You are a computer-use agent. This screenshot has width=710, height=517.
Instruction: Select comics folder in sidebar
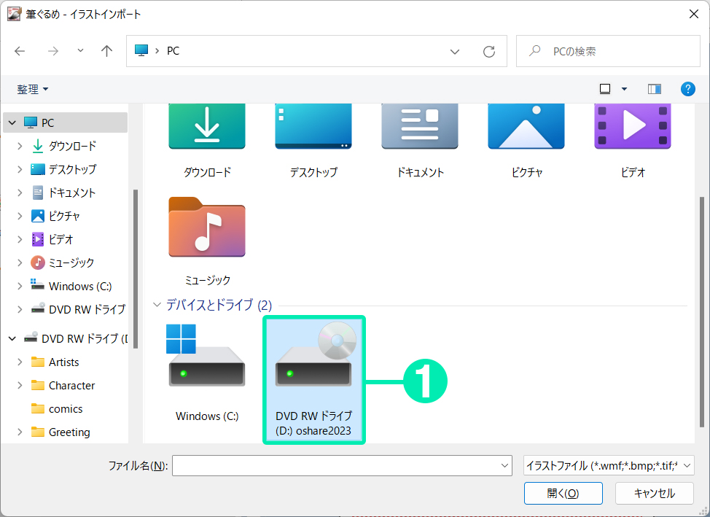click(66, 409)
